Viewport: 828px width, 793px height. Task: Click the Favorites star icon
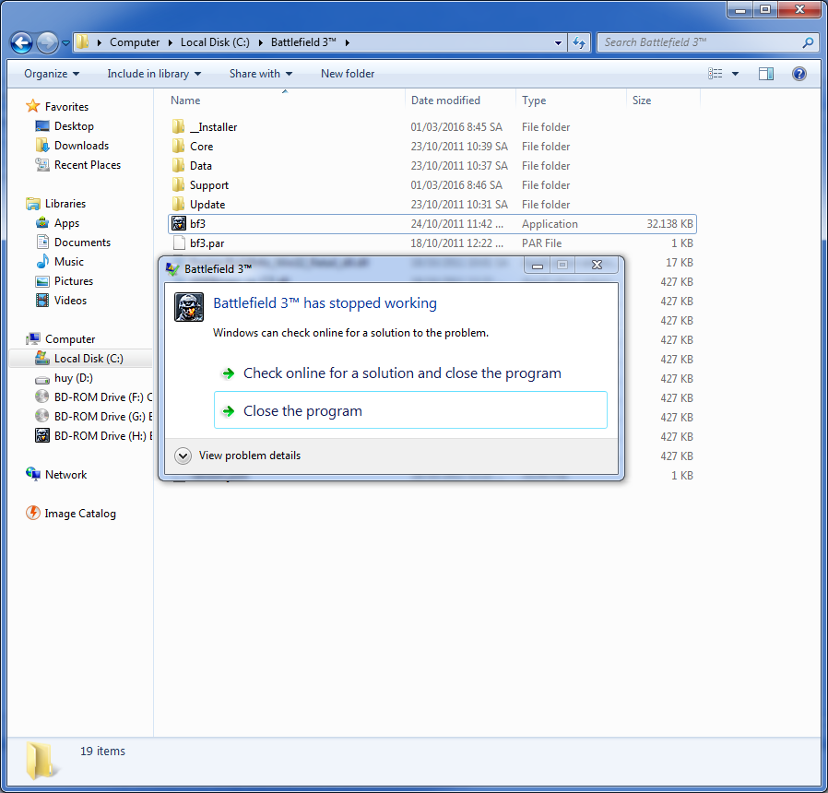(33, 107)
